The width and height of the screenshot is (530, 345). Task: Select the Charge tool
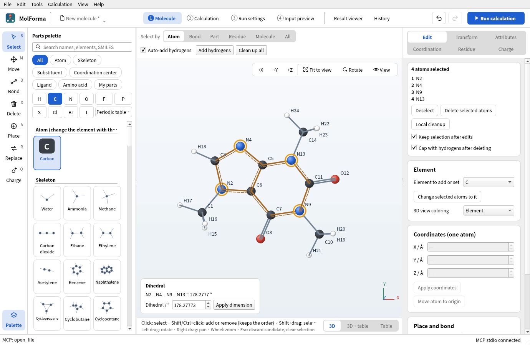click(x=14, y=175)
